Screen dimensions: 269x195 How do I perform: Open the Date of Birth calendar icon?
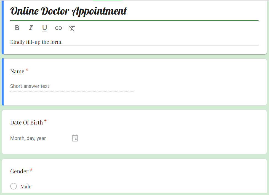(75, 138)
